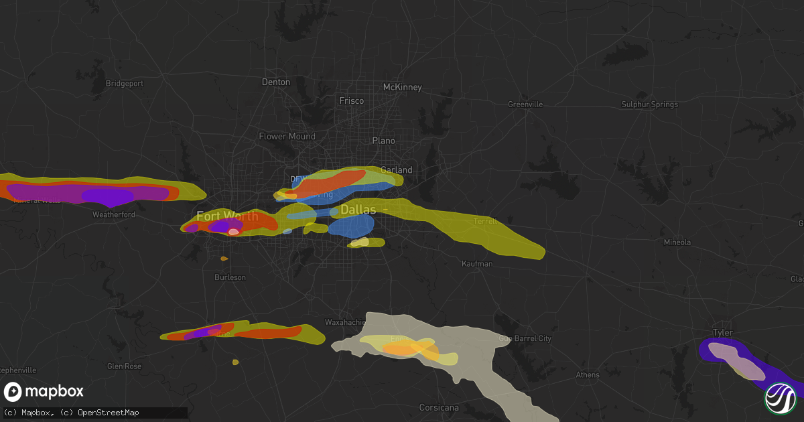The width and height of the screenshot is (804, 422).
Task: Select the McKinney label
Action: (403, 87)
